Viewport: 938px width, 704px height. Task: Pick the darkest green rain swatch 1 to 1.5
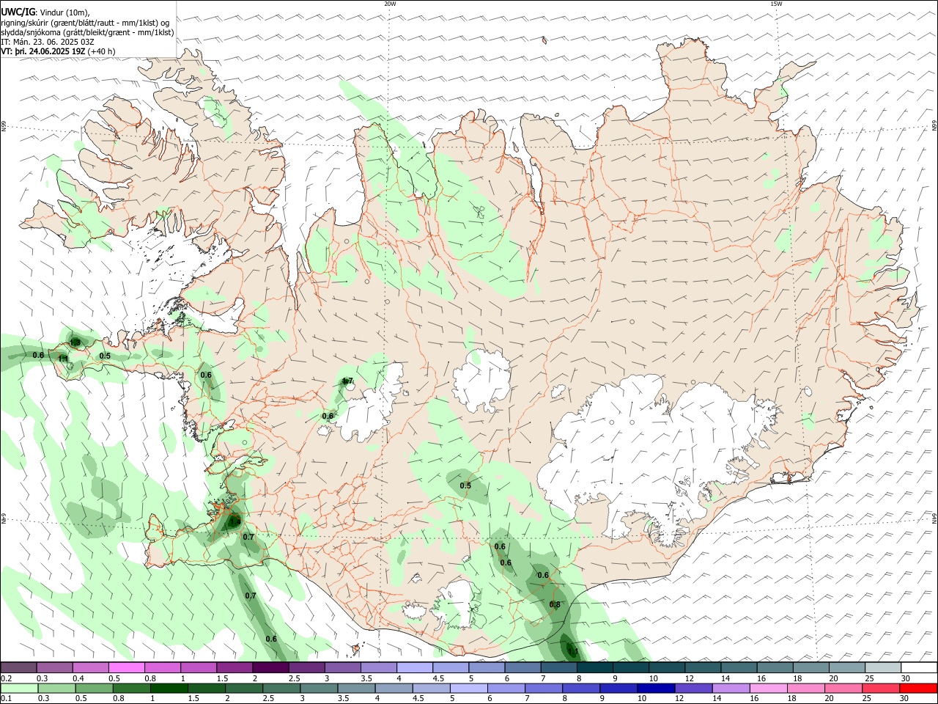click(169, 688)
